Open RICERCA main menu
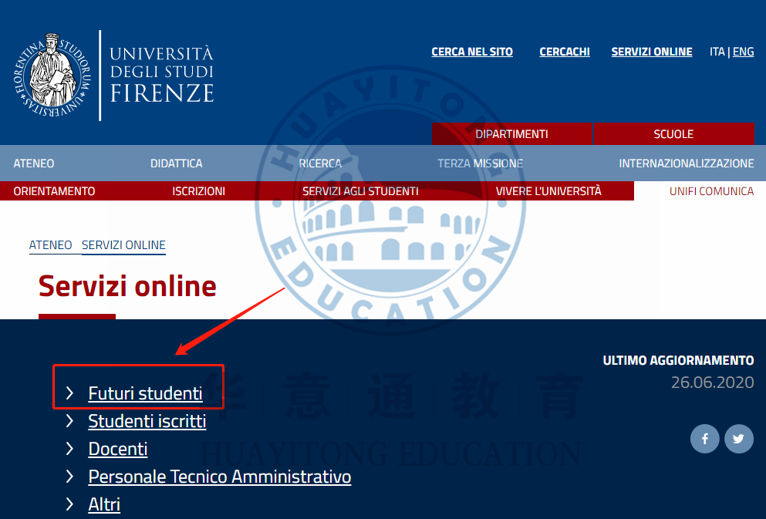 320,163
